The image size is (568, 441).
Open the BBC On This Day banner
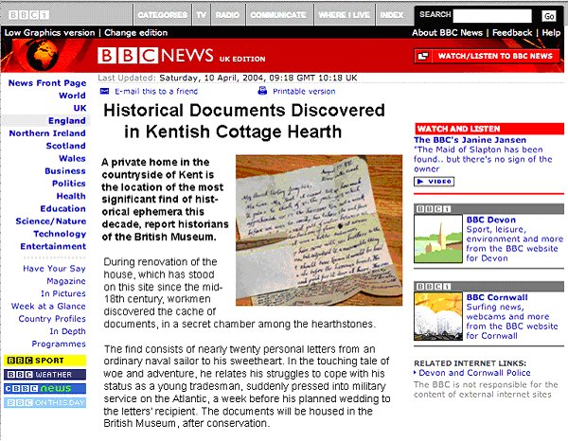click(44, 402)
